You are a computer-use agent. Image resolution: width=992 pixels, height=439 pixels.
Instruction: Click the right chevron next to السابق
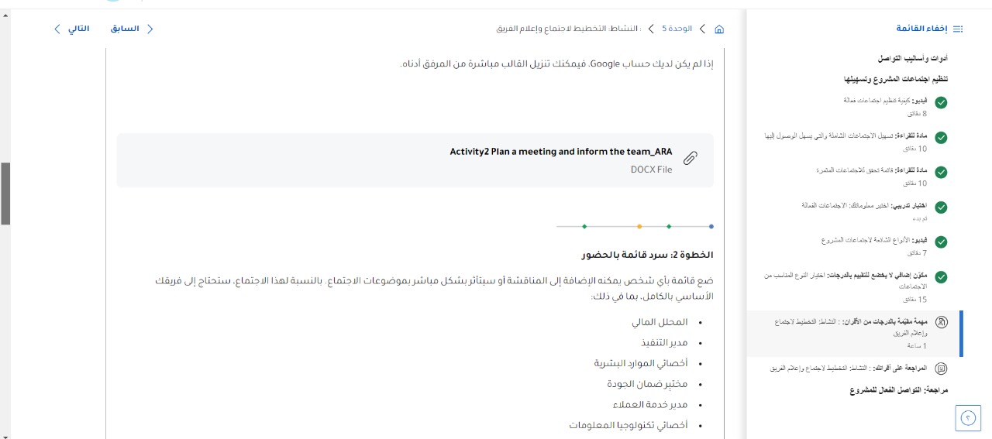[150, 29]
